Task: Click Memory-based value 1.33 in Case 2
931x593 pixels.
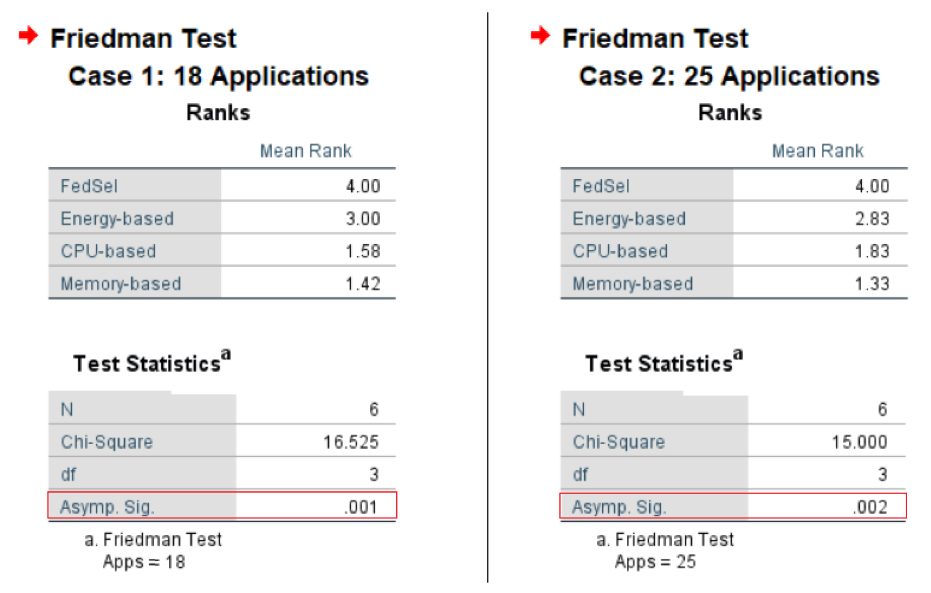Action: (x=872, y=284)
